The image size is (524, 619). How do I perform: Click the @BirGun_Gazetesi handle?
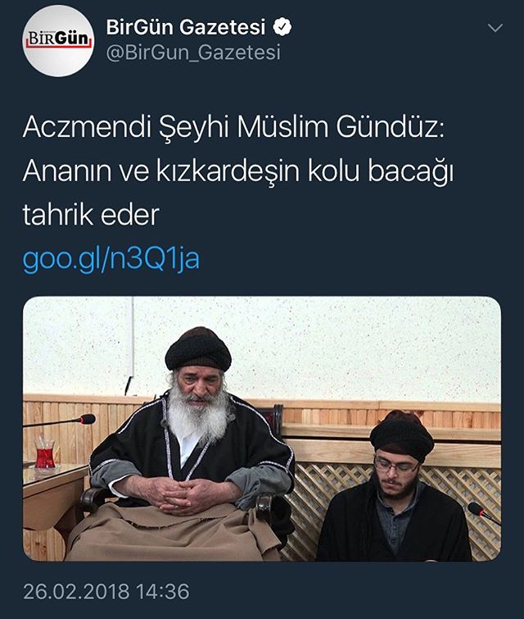[x=193, y=52]
